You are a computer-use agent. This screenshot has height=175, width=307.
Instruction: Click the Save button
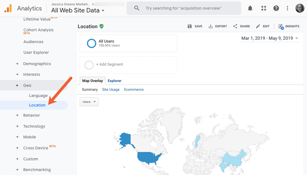(x=195, y=26)
